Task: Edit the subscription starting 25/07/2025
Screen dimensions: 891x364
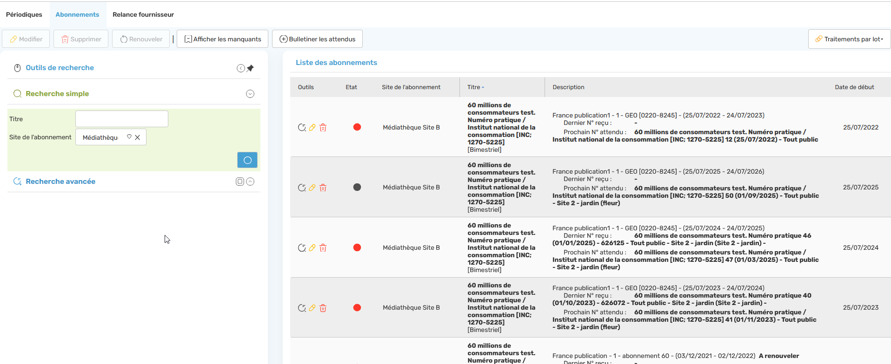Action: [x=312, y=188]
